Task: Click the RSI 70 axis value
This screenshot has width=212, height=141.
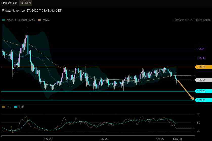Action: 199,114
